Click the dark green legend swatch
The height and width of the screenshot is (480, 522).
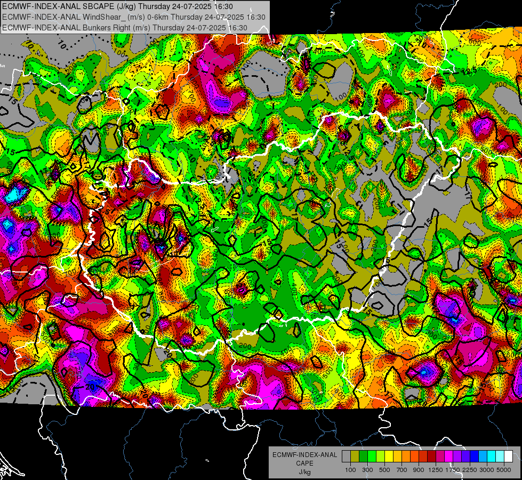[363, 457]
